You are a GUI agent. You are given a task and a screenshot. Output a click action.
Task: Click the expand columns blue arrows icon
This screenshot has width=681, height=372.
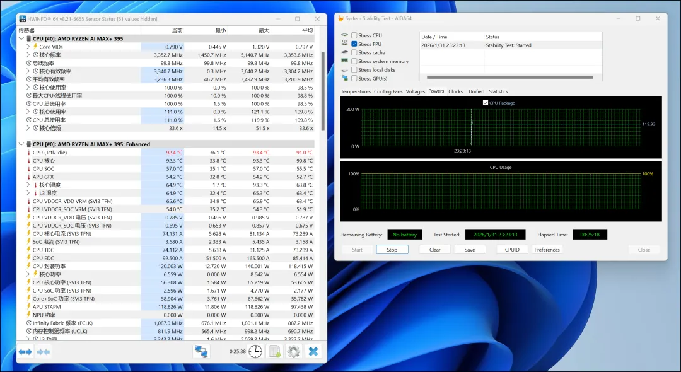[x=25, y=352]
